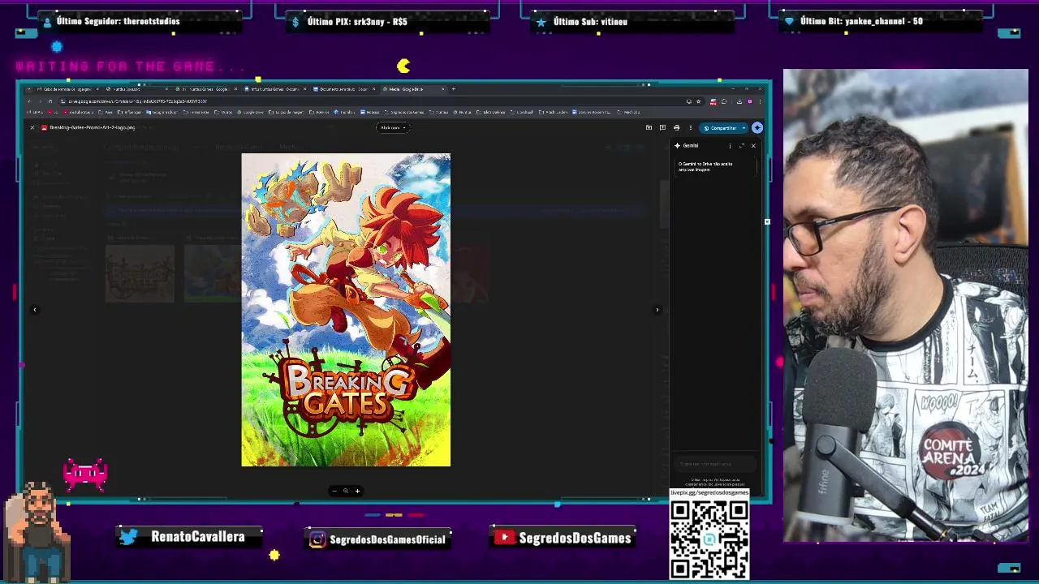1039x584 pixels.
Task: Click the Gemini sparkle button at top right
Action: (x=757, y=127)
